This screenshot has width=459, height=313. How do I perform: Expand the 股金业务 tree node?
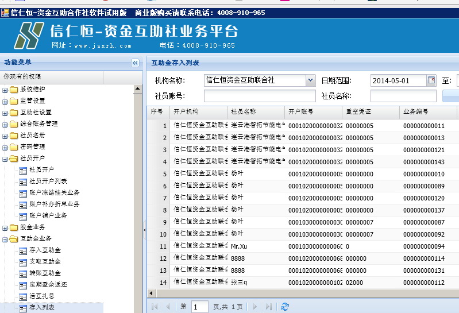pos(5,228)
